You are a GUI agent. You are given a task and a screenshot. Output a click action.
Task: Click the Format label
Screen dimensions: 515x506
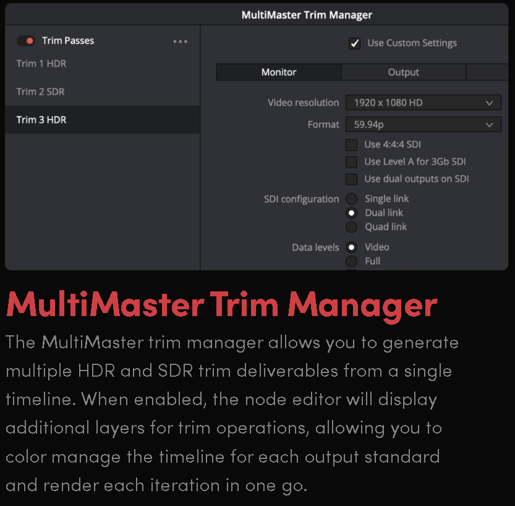[x=323, y=124]
